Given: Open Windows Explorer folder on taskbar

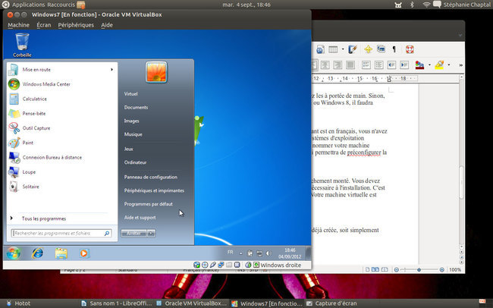Looking at the screenshot, I should point(61,253).
